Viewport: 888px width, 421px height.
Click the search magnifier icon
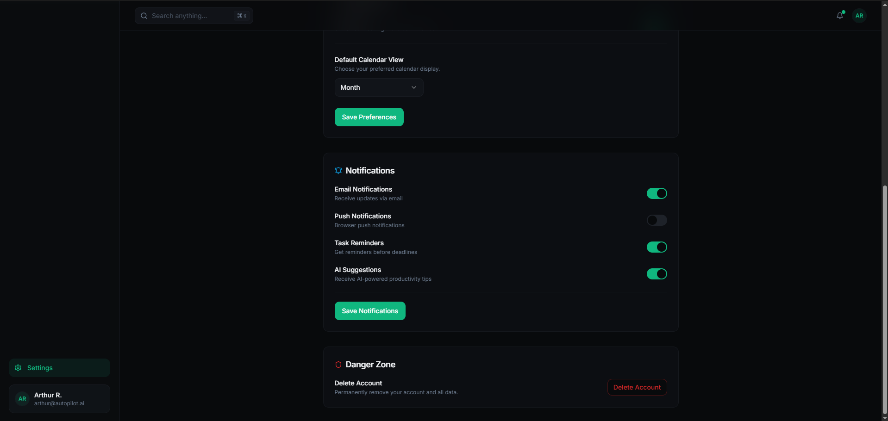[144, 16]
